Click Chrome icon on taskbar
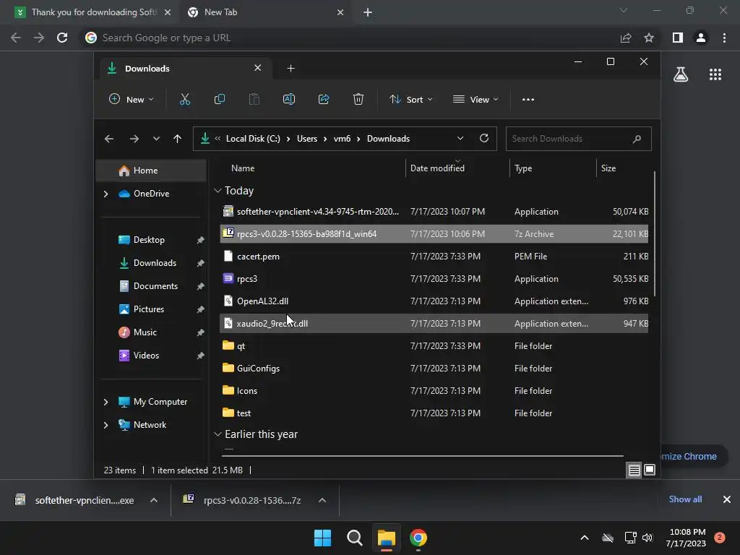 418,538
